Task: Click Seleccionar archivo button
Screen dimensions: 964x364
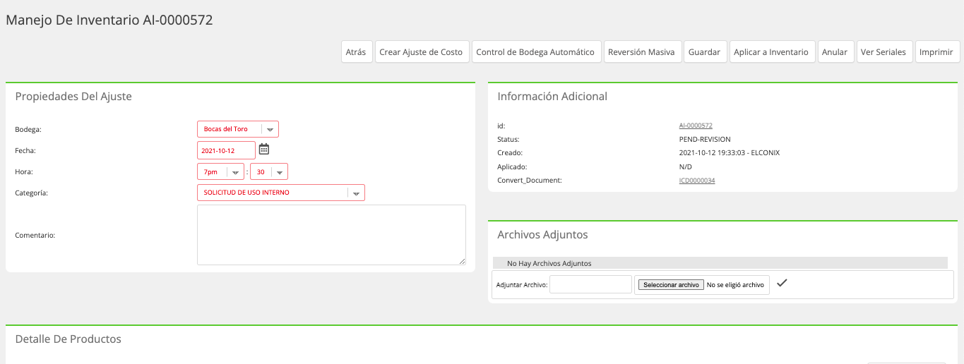Action: (671, 285)
